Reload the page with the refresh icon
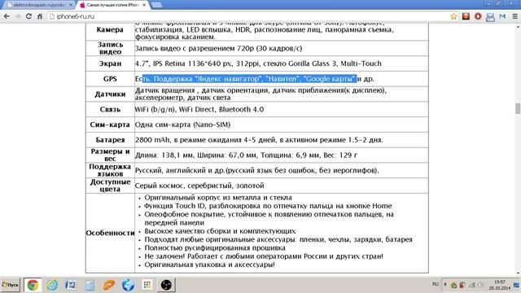Screen dimensions: 521x293 28,16
